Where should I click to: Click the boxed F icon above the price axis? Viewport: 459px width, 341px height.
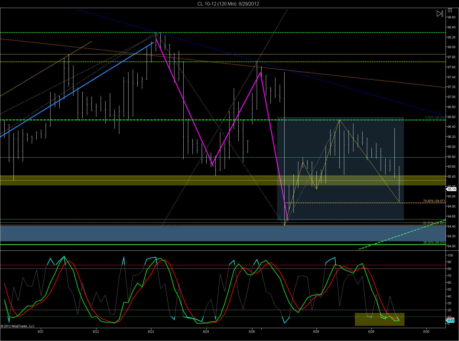(450, 10)
